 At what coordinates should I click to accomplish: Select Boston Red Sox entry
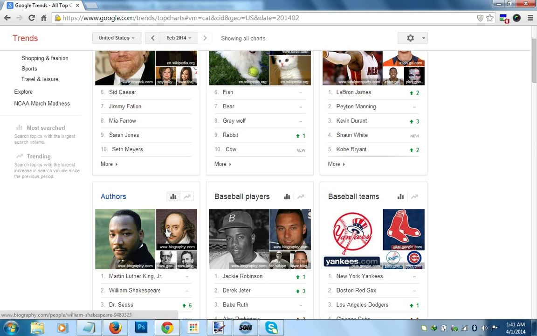click(356, 290)
